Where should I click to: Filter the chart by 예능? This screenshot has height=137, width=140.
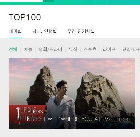coord(28,49)
